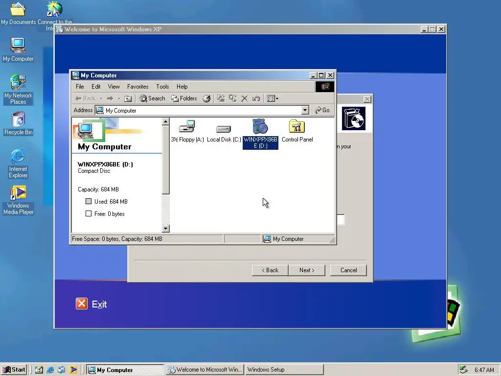This screenshot has height=376, width=501.
Task: Click the Copy To toolbar icon
Action: point(233,98)
